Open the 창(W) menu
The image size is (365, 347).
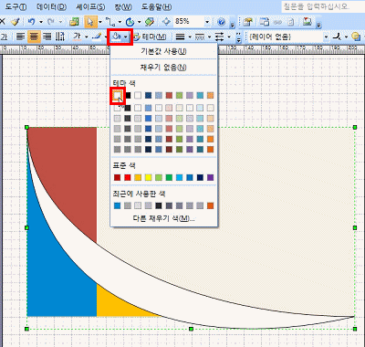coord(123,6)
